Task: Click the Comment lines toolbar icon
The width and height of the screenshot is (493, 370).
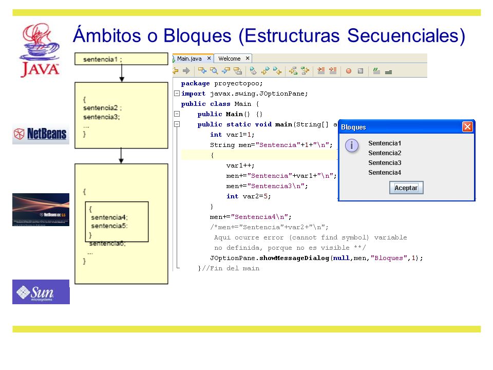Action: tap(376, 71)
